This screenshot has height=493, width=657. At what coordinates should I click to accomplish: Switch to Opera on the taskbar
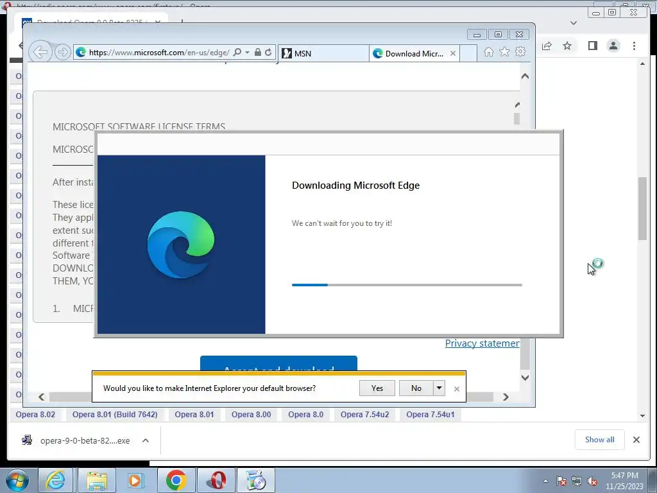(216, 480)
